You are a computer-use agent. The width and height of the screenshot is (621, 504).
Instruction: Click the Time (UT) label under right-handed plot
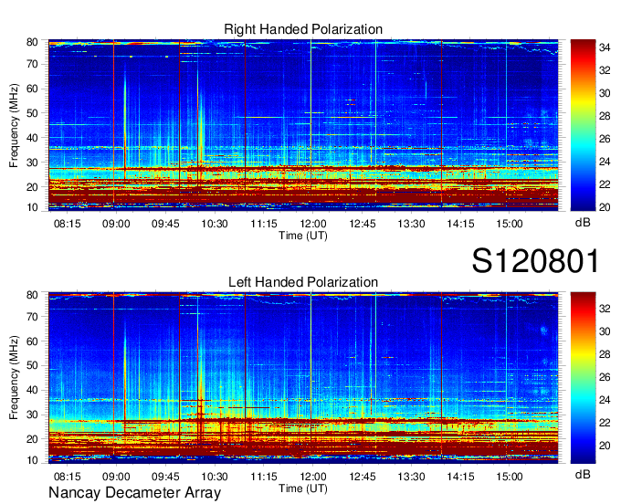tap(303, 236)
